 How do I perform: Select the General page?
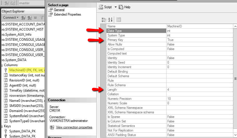tap(59, 10)
